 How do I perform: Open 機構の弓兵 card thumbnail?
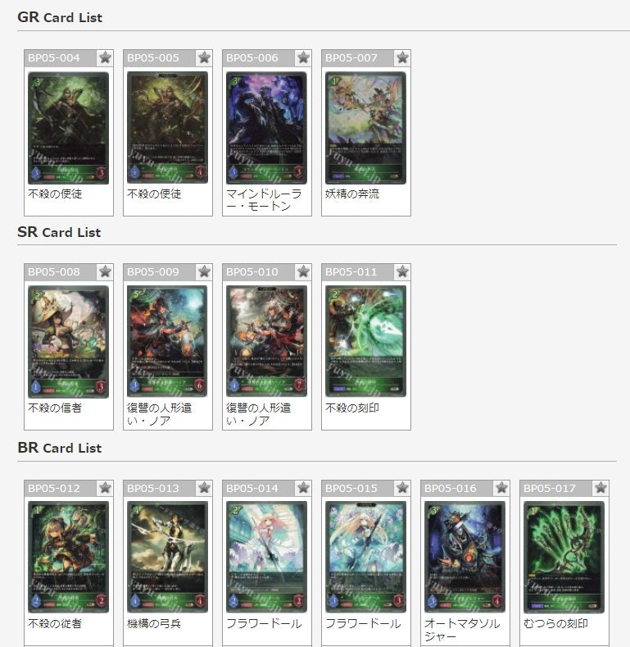[x=167, y=557]
